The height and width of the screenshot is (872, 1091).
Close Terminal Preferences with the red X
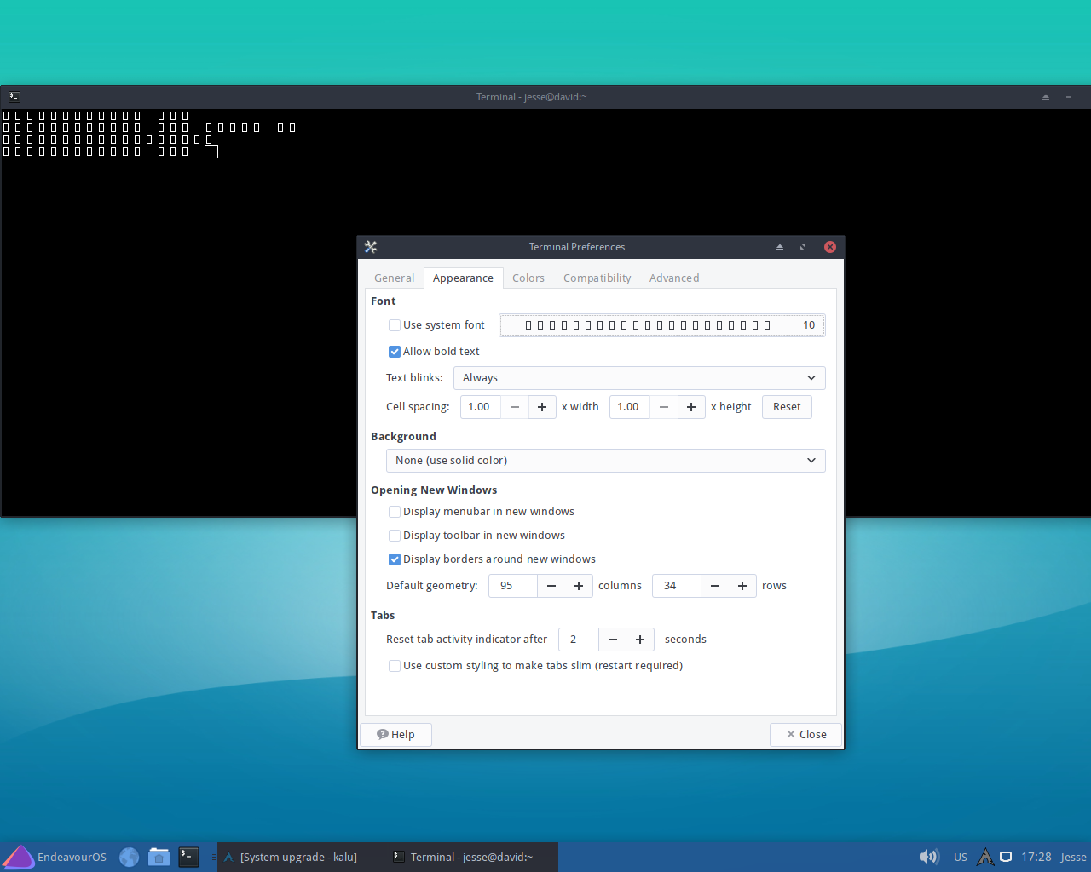coord(829,247)
